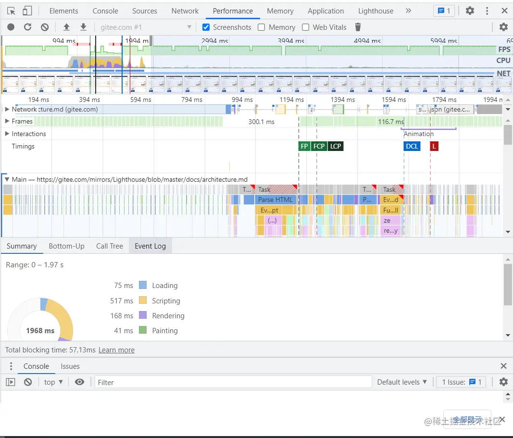The height and width of the screenshot is (438, 513).
Task: Open console settings gear icon
Action: click(503, 382)
